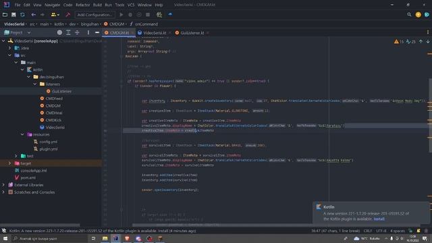
Task: Open Project panel options menu
Action: click(x=88, y=32)
